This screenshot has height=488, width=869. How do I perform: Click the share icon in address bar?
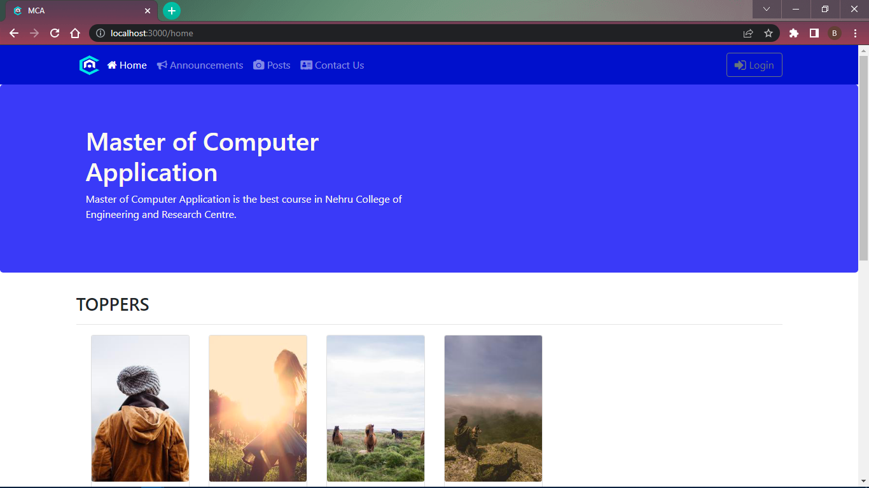[x=748, y=33]
